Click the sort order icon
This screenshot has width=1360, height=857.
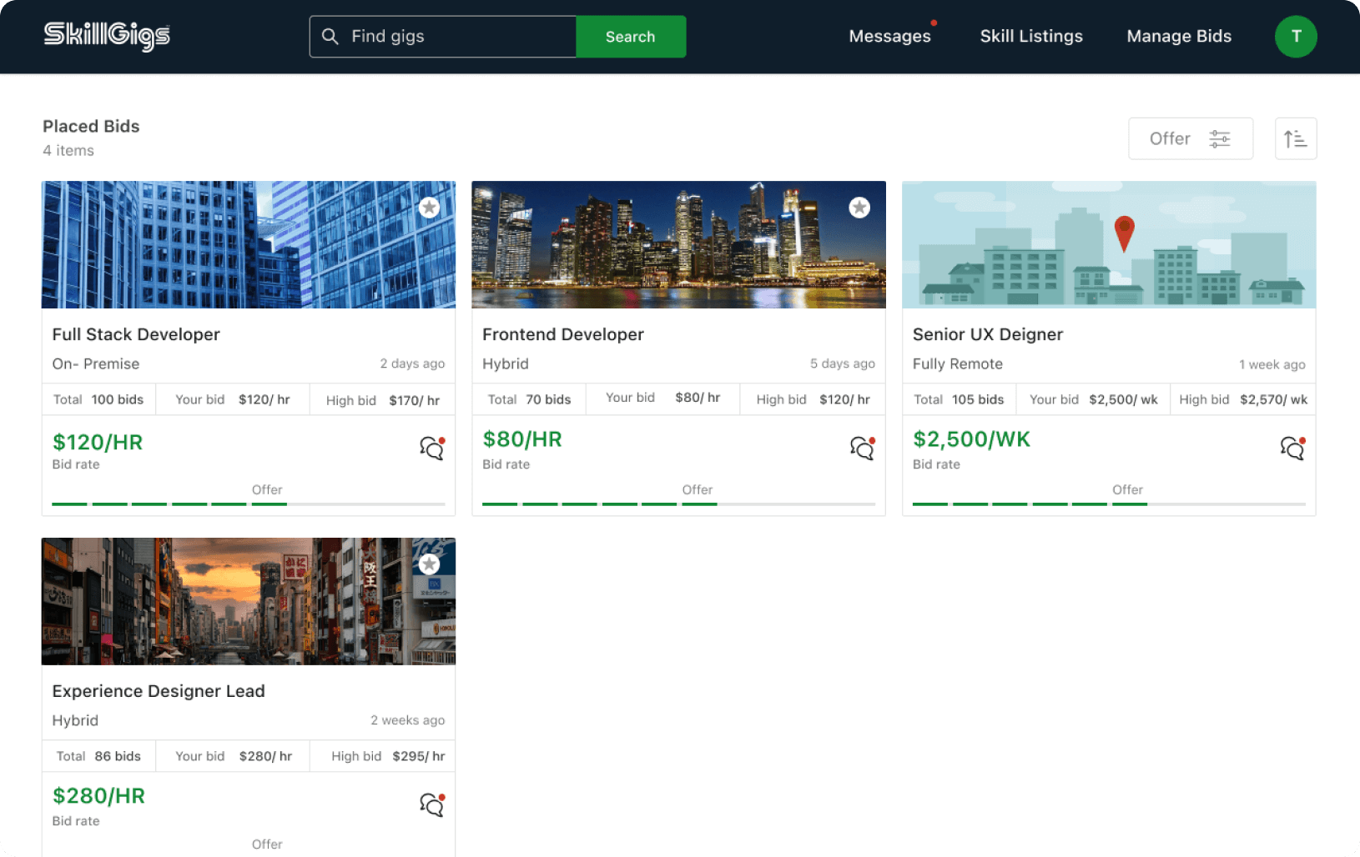pos(1295,138)
